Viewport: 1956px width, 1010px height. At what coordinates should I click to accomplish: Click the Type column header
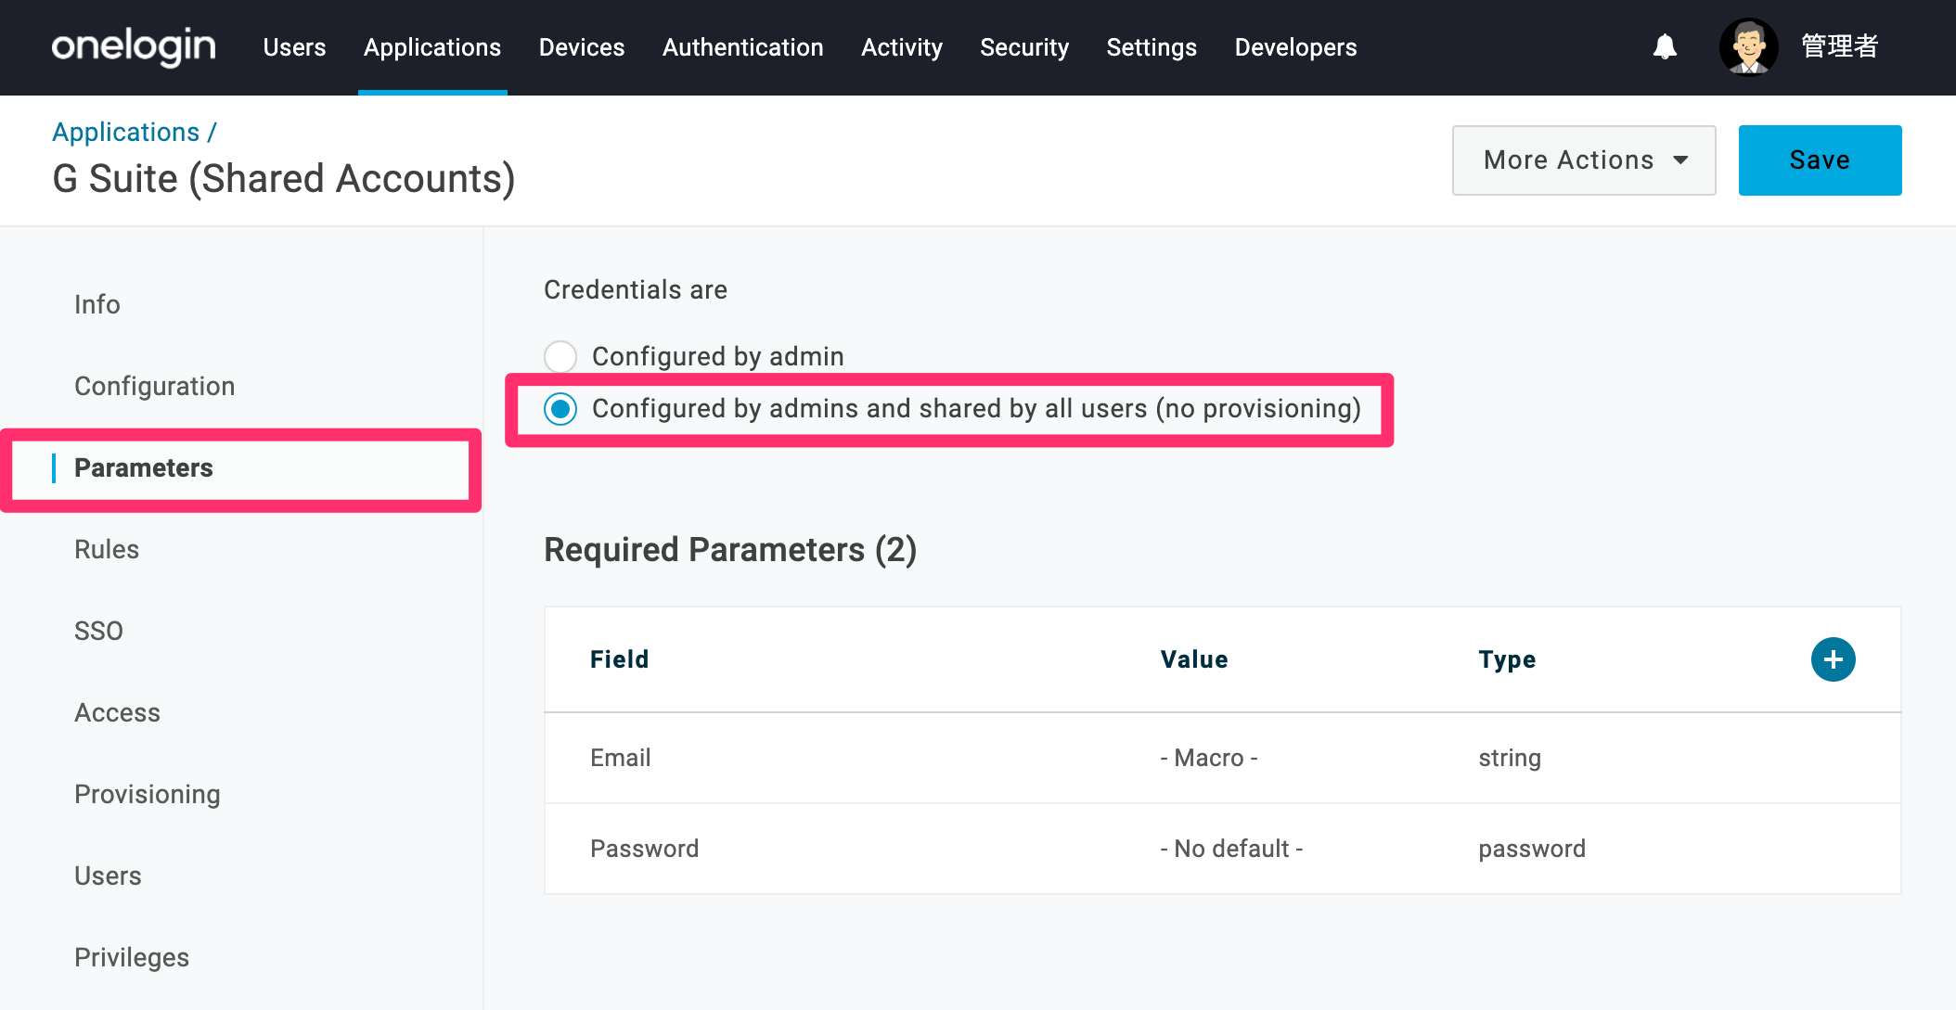(1507, 659)
